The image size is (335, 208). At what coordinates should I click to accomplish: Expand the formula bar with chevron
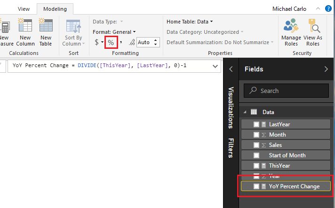[215, 66]
